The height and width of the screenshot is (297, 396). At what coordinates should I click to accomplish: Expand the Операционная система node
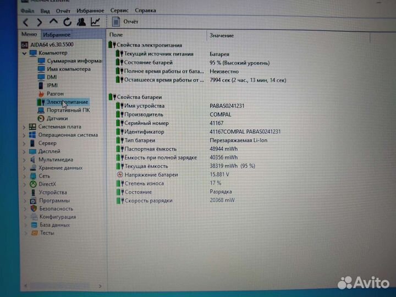point(24,135)
